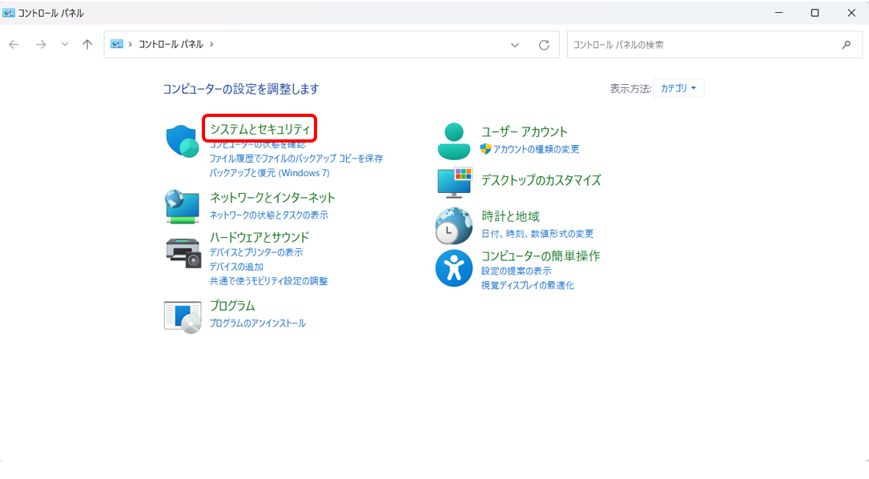This screenshot has height=479, width=869.
Task: Open バックアップと復元 (Windows 7) link
Action: pos(269,173)
